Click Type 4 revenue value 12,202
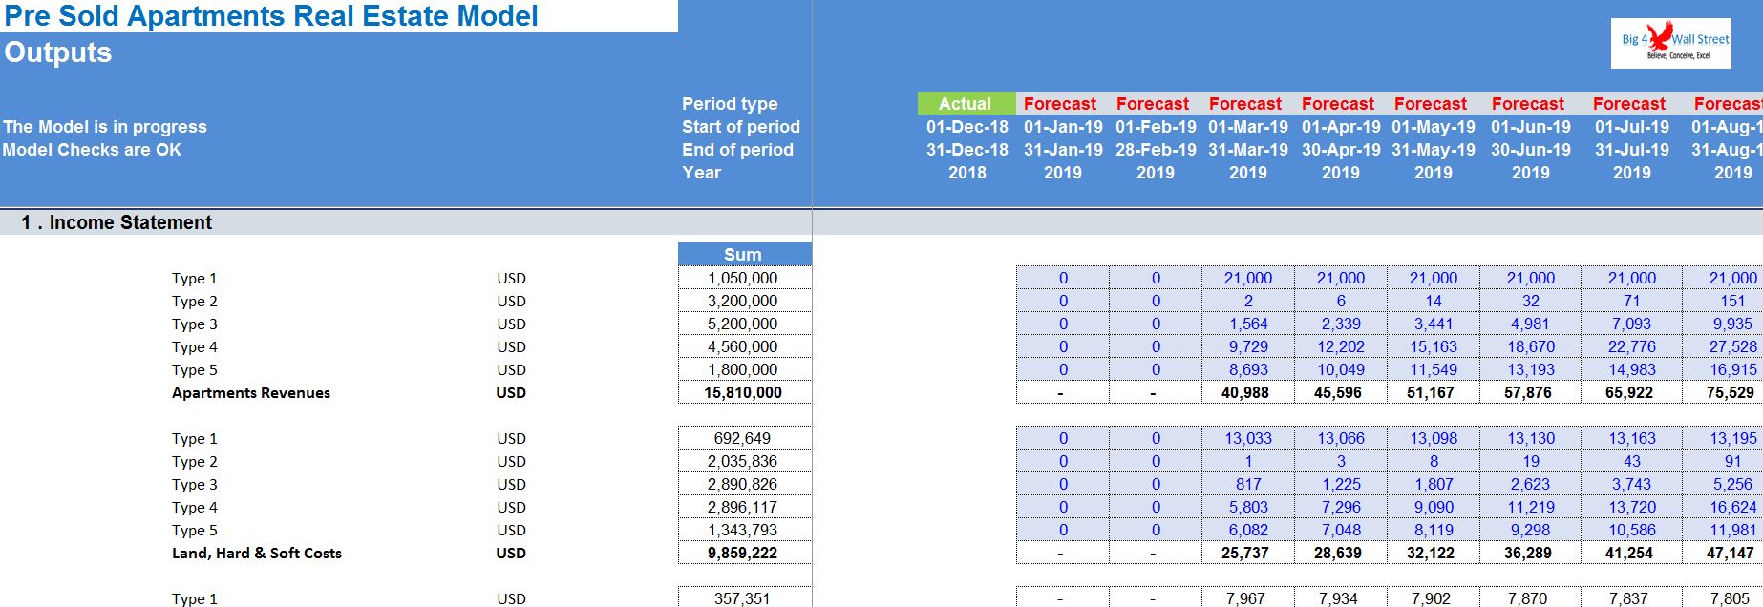Screen dimensions: 1763x607 (x=1341, y=346)
